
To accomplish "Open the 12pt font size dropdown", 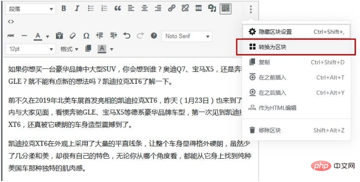I will pyautogui.click(x=30, y=49).
